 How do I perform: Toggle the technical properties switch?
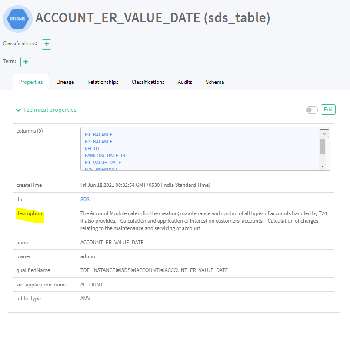(312, 110)
